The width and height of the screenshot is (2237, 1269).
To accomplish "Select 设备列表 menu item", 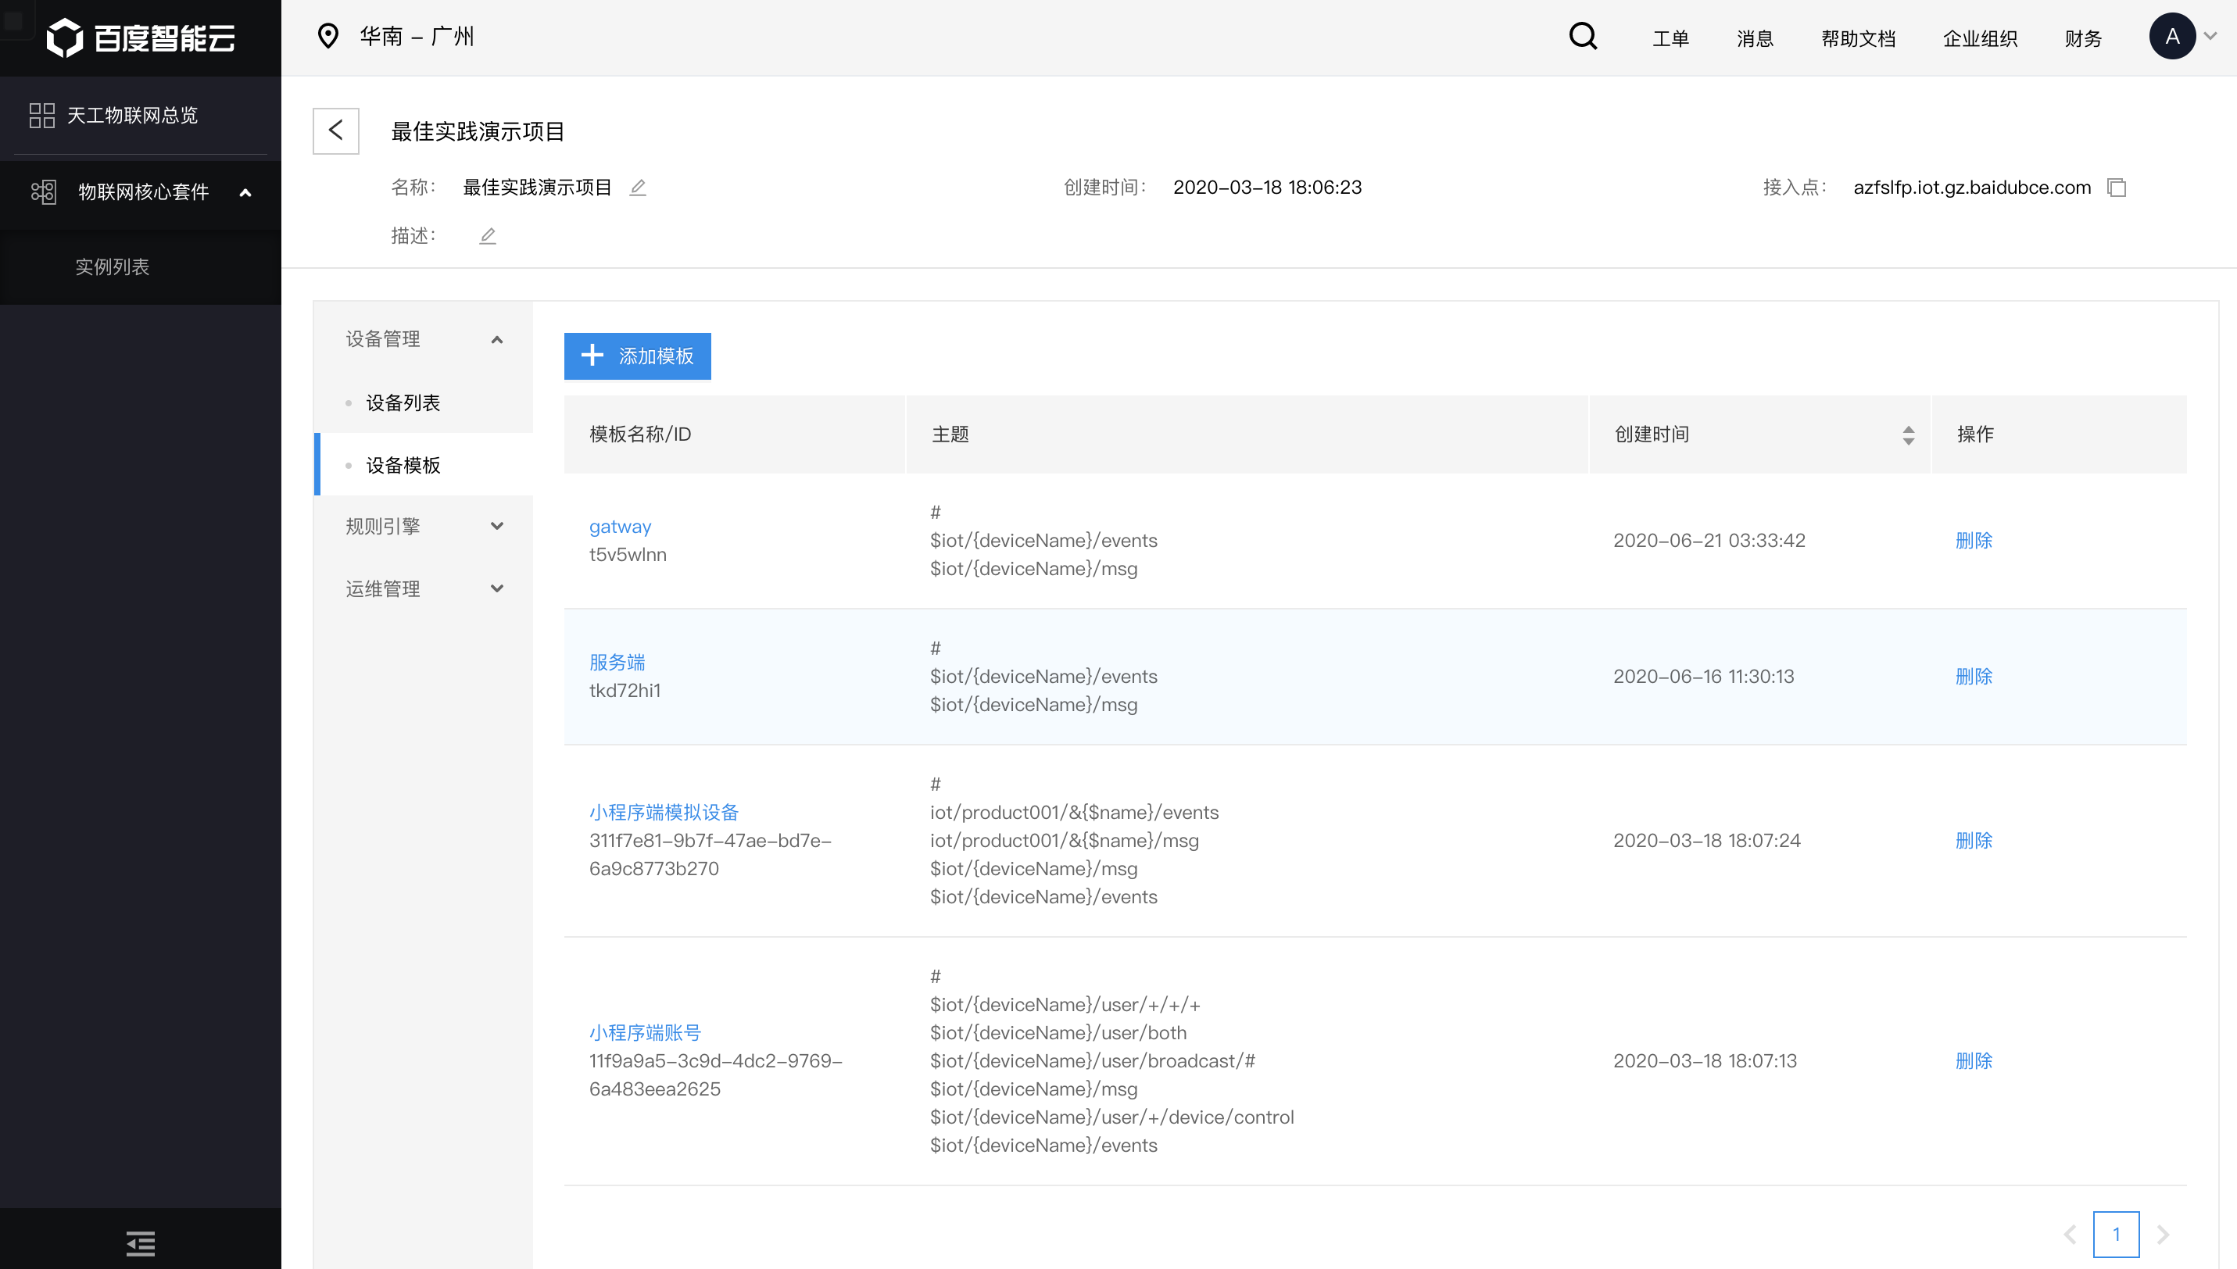I will point(403,402).
